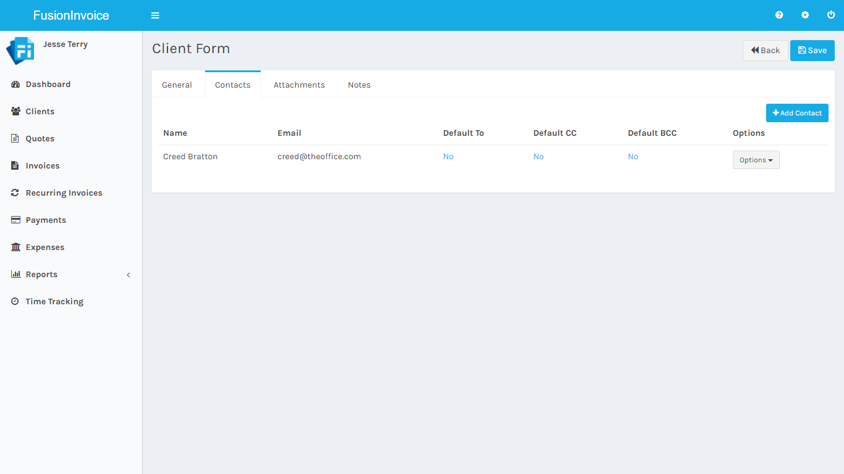Click the FusionInvoice brand title link

pyautogui.click(x=71, y=15)
